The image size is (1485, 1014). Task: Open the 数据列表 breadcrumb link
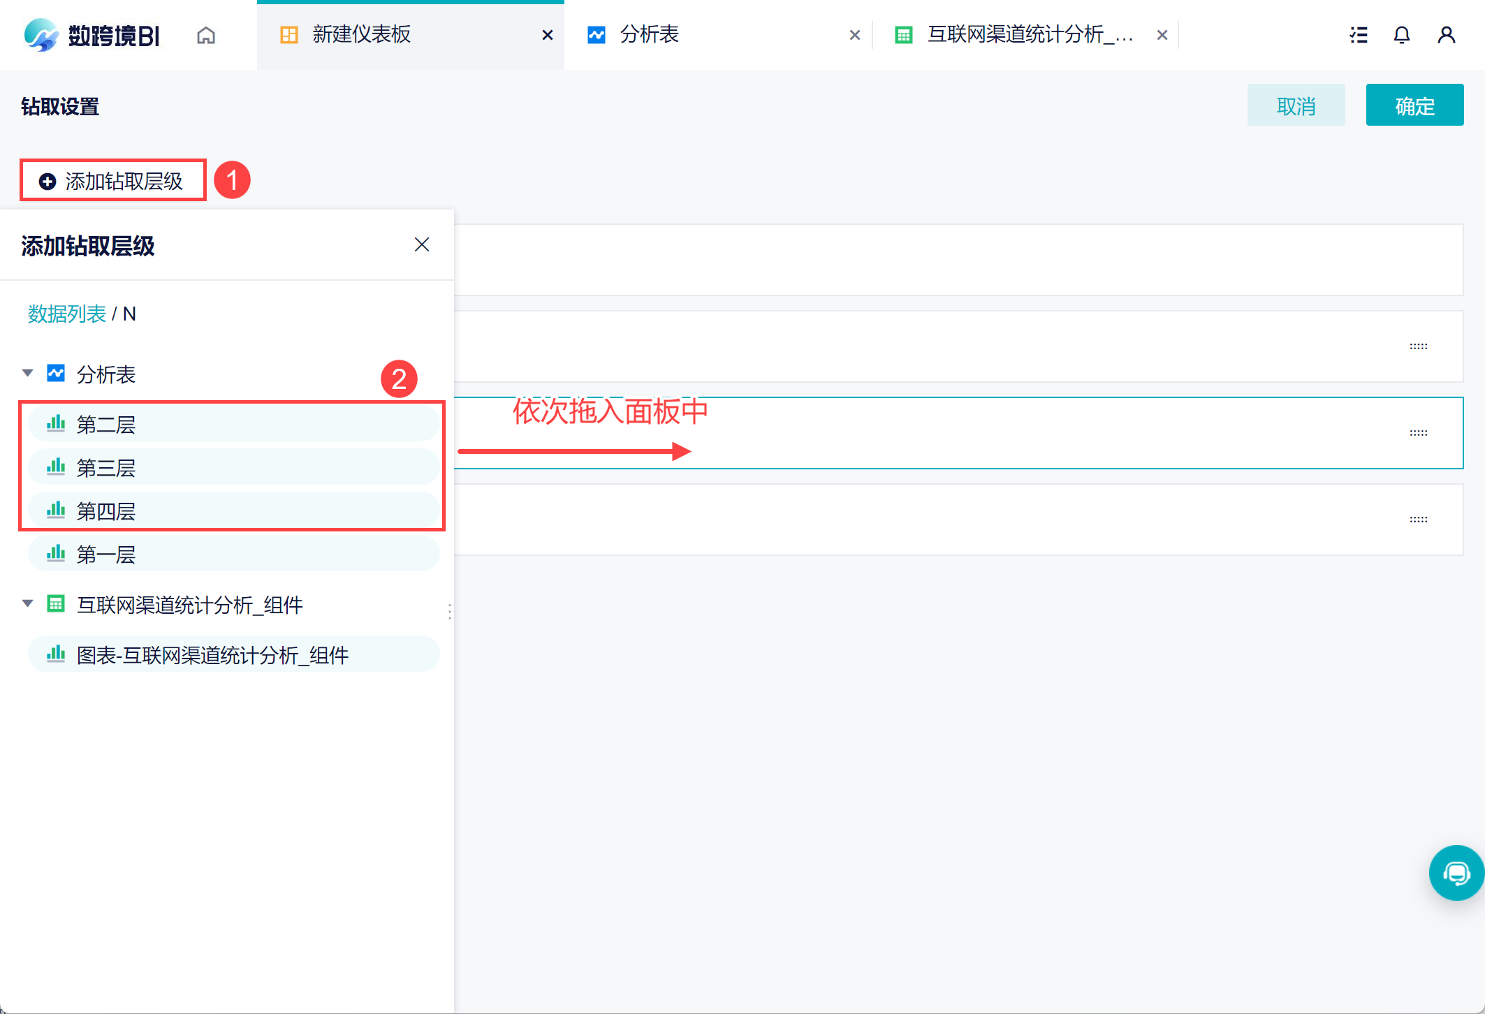pyautogui.click(x=66, y=314)
